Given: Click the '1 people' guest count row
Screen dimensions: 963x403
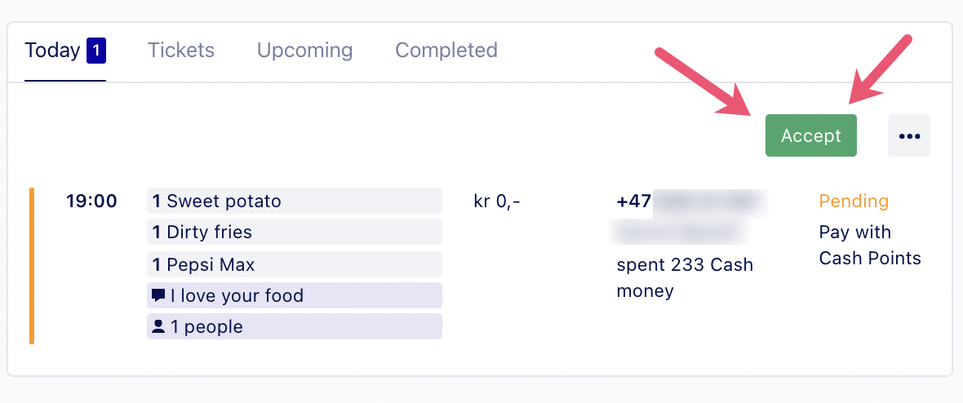Looking at the screenshot, I should tap(294, 326).
